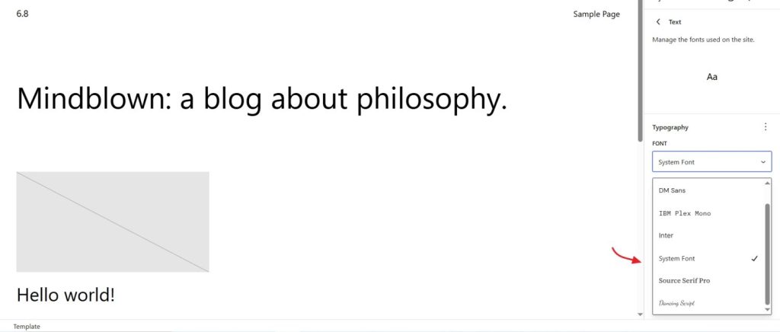The image size is (780, 332).
Task: Choose the IBM Plex Mono font option
Action: click(x=684, y=213)
